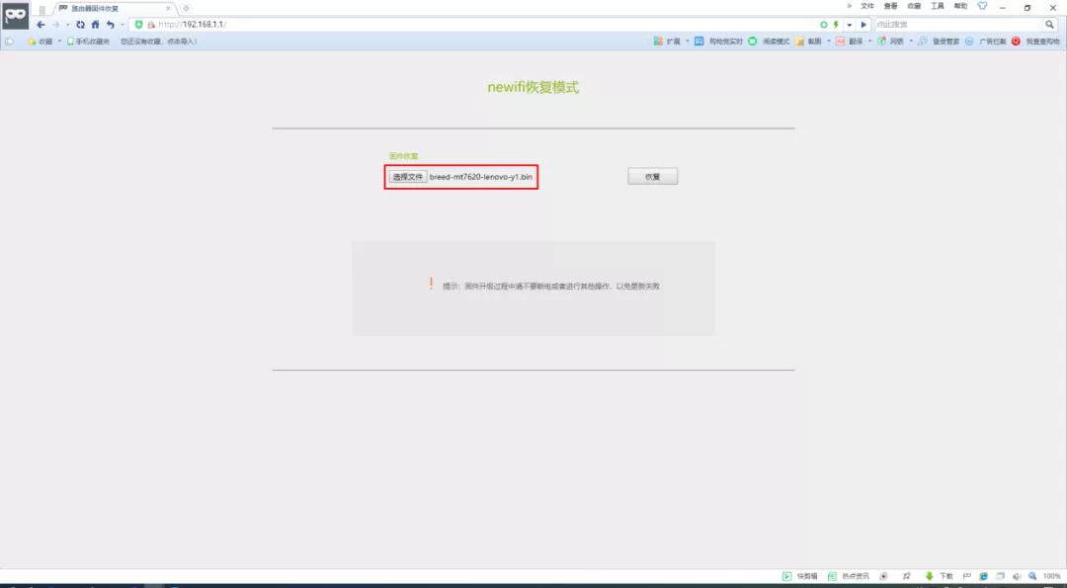This screenshot has height=588, width=1067.
Task: Open the 帮助 menu
Action: pyautogui.click(x=960, y=6)
